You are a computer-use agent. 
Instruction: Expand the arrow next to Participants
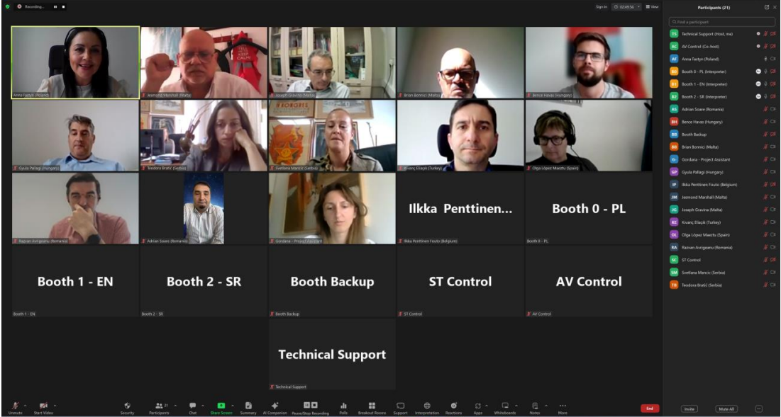click(x=175, y=405)
